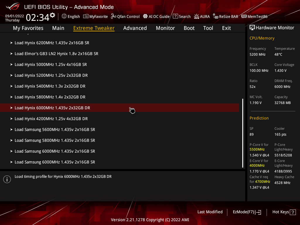Click the 02:34 clock display
300x225 pixels.
click(37, 18)
